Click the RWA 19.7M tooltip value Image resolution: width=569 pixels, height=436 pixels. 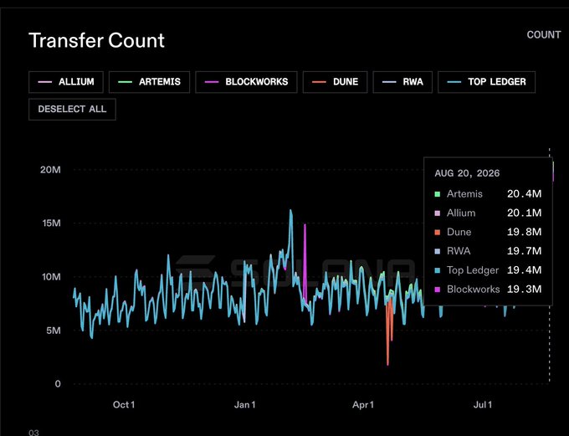click(x=524, y=251)
